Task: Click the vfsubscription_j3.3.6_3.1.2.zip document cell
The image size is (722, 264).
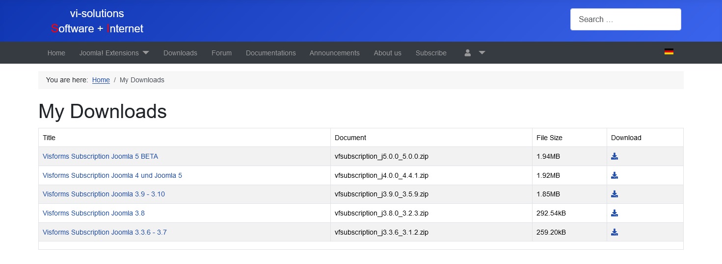Action: pyautogui.click(x=431, y=232)
